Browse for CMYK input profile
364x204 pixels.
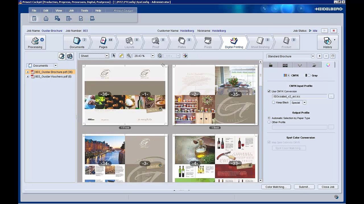[331, 96]
